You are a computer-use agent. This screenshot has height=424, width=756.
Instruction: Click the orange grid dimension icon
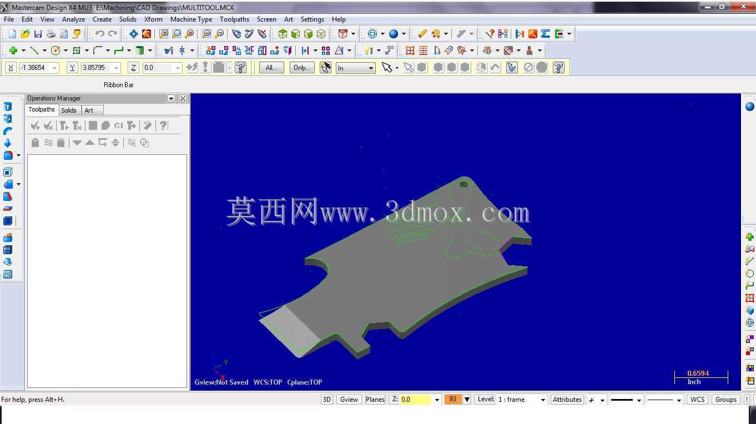point(410,51)
